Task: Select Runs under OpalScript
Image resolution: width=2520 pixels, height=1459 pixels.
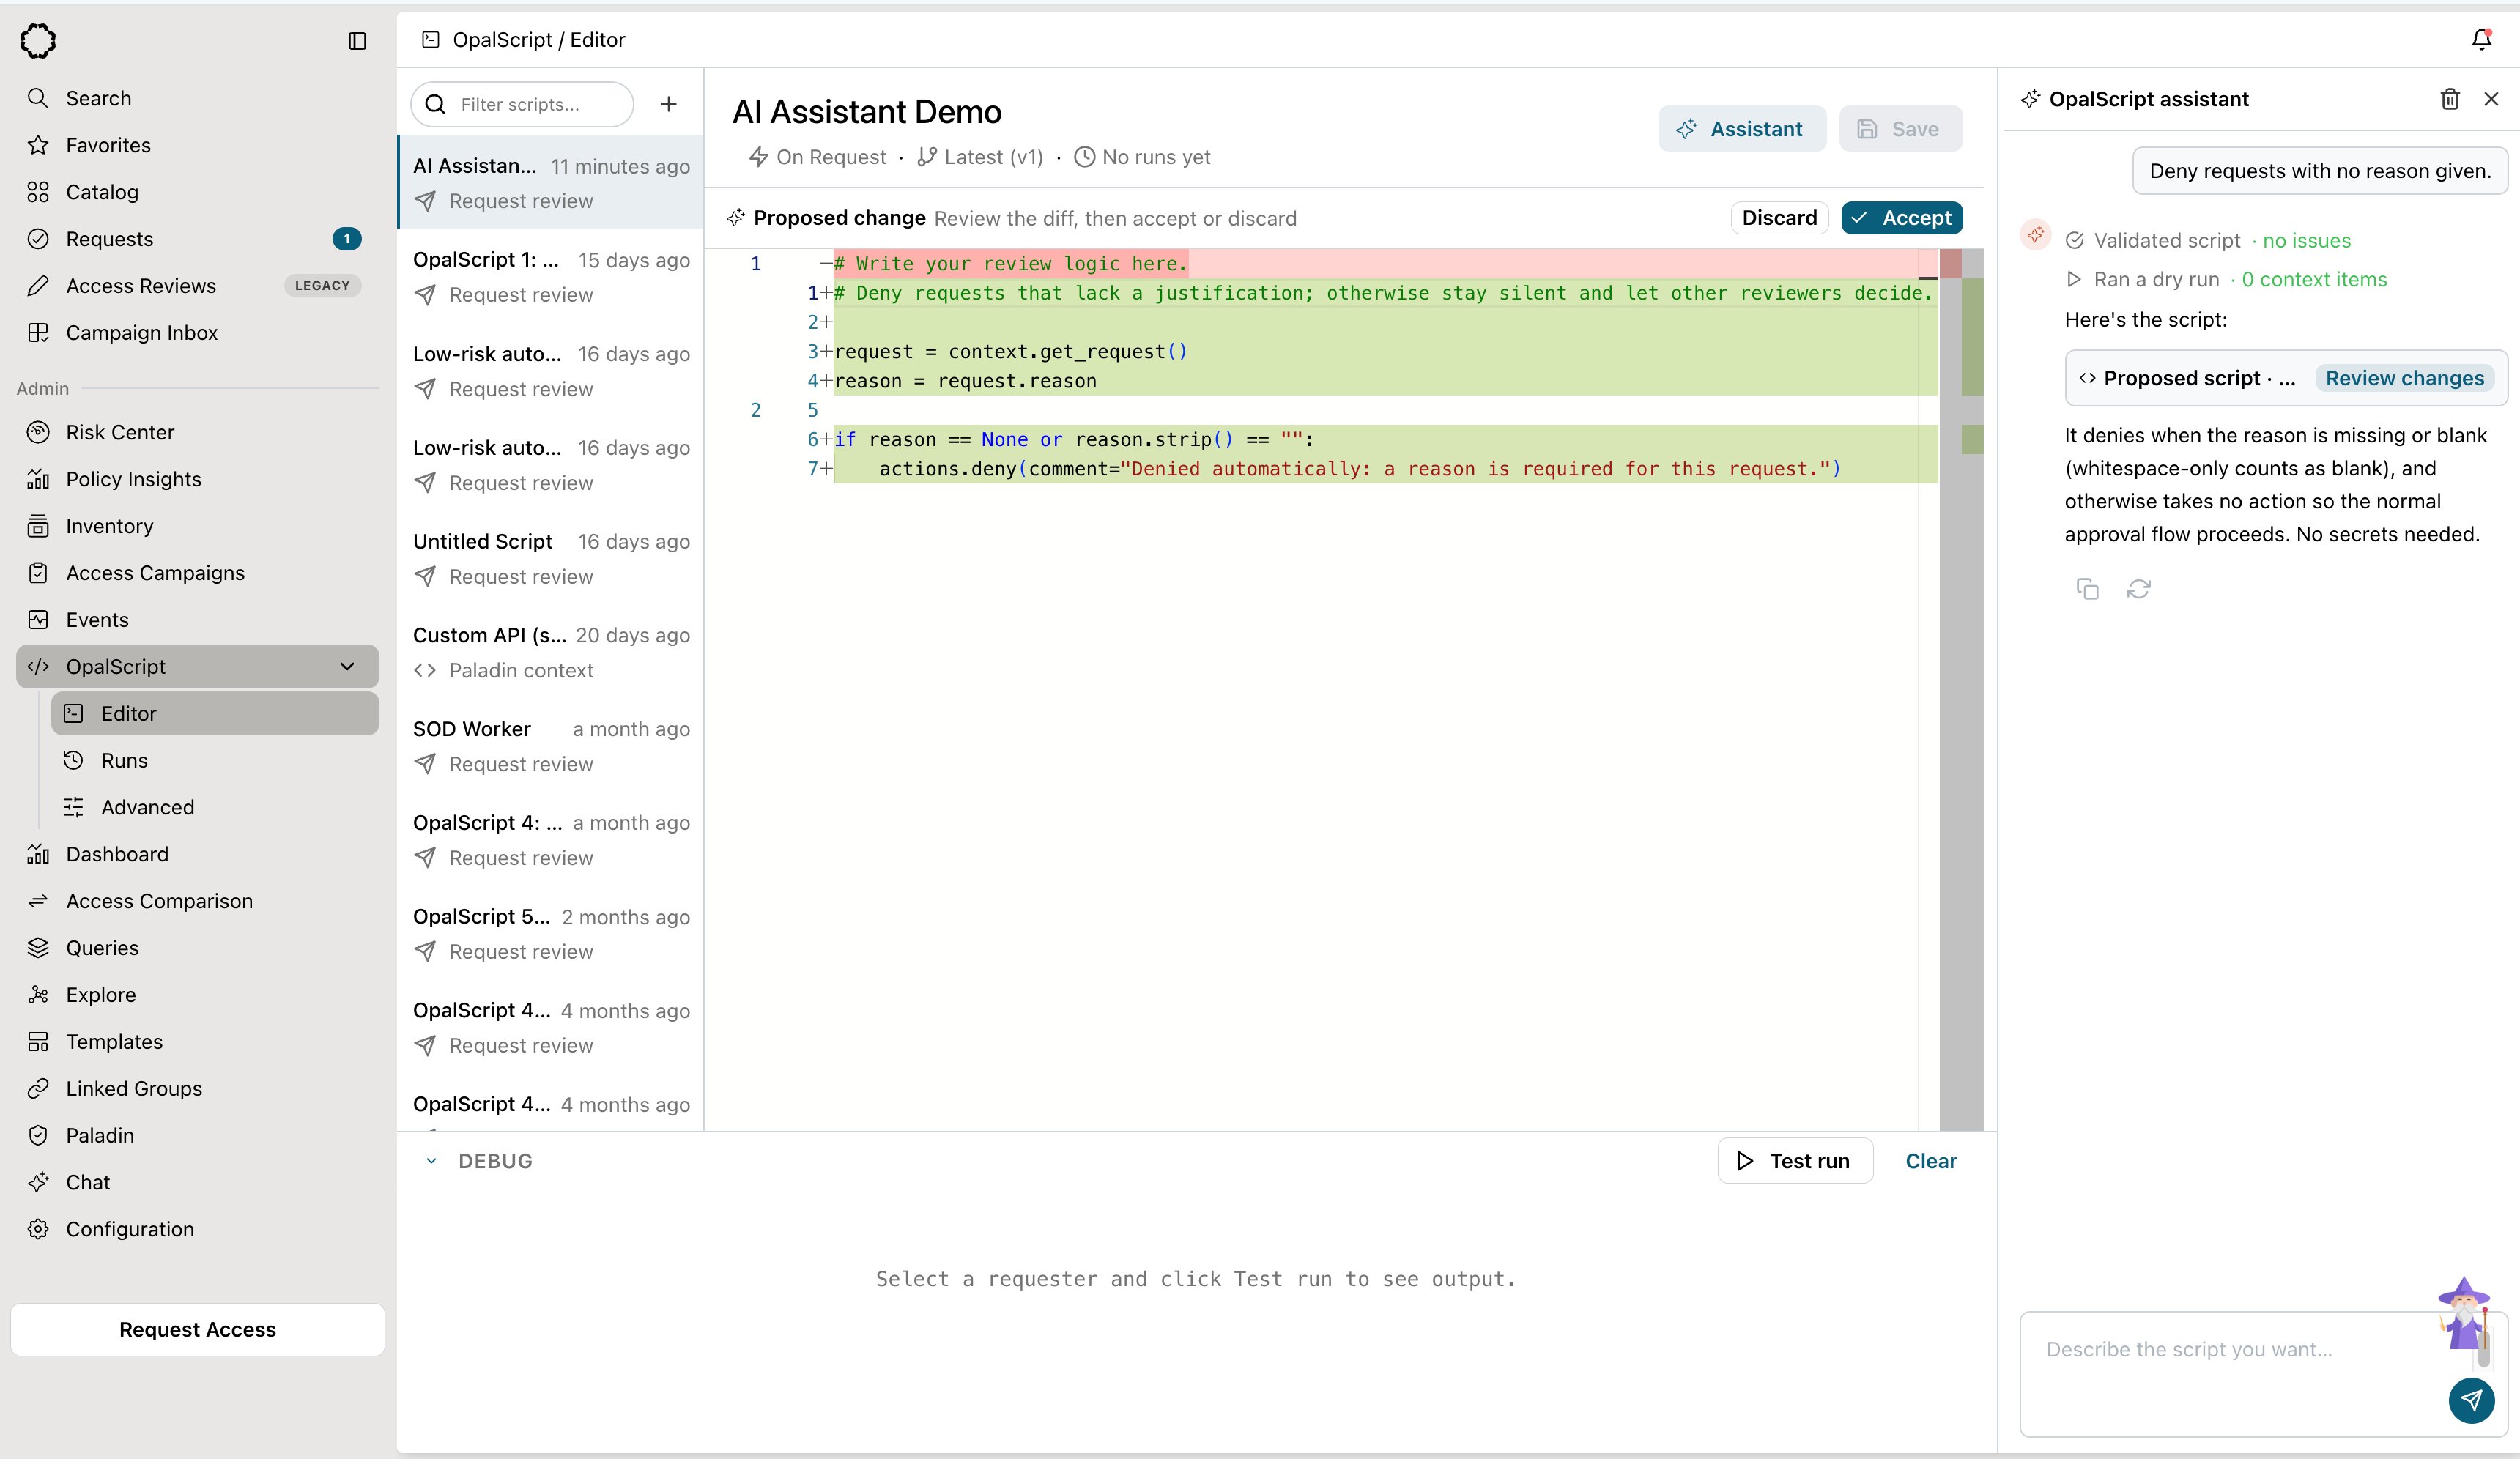Action: (215, 760)
